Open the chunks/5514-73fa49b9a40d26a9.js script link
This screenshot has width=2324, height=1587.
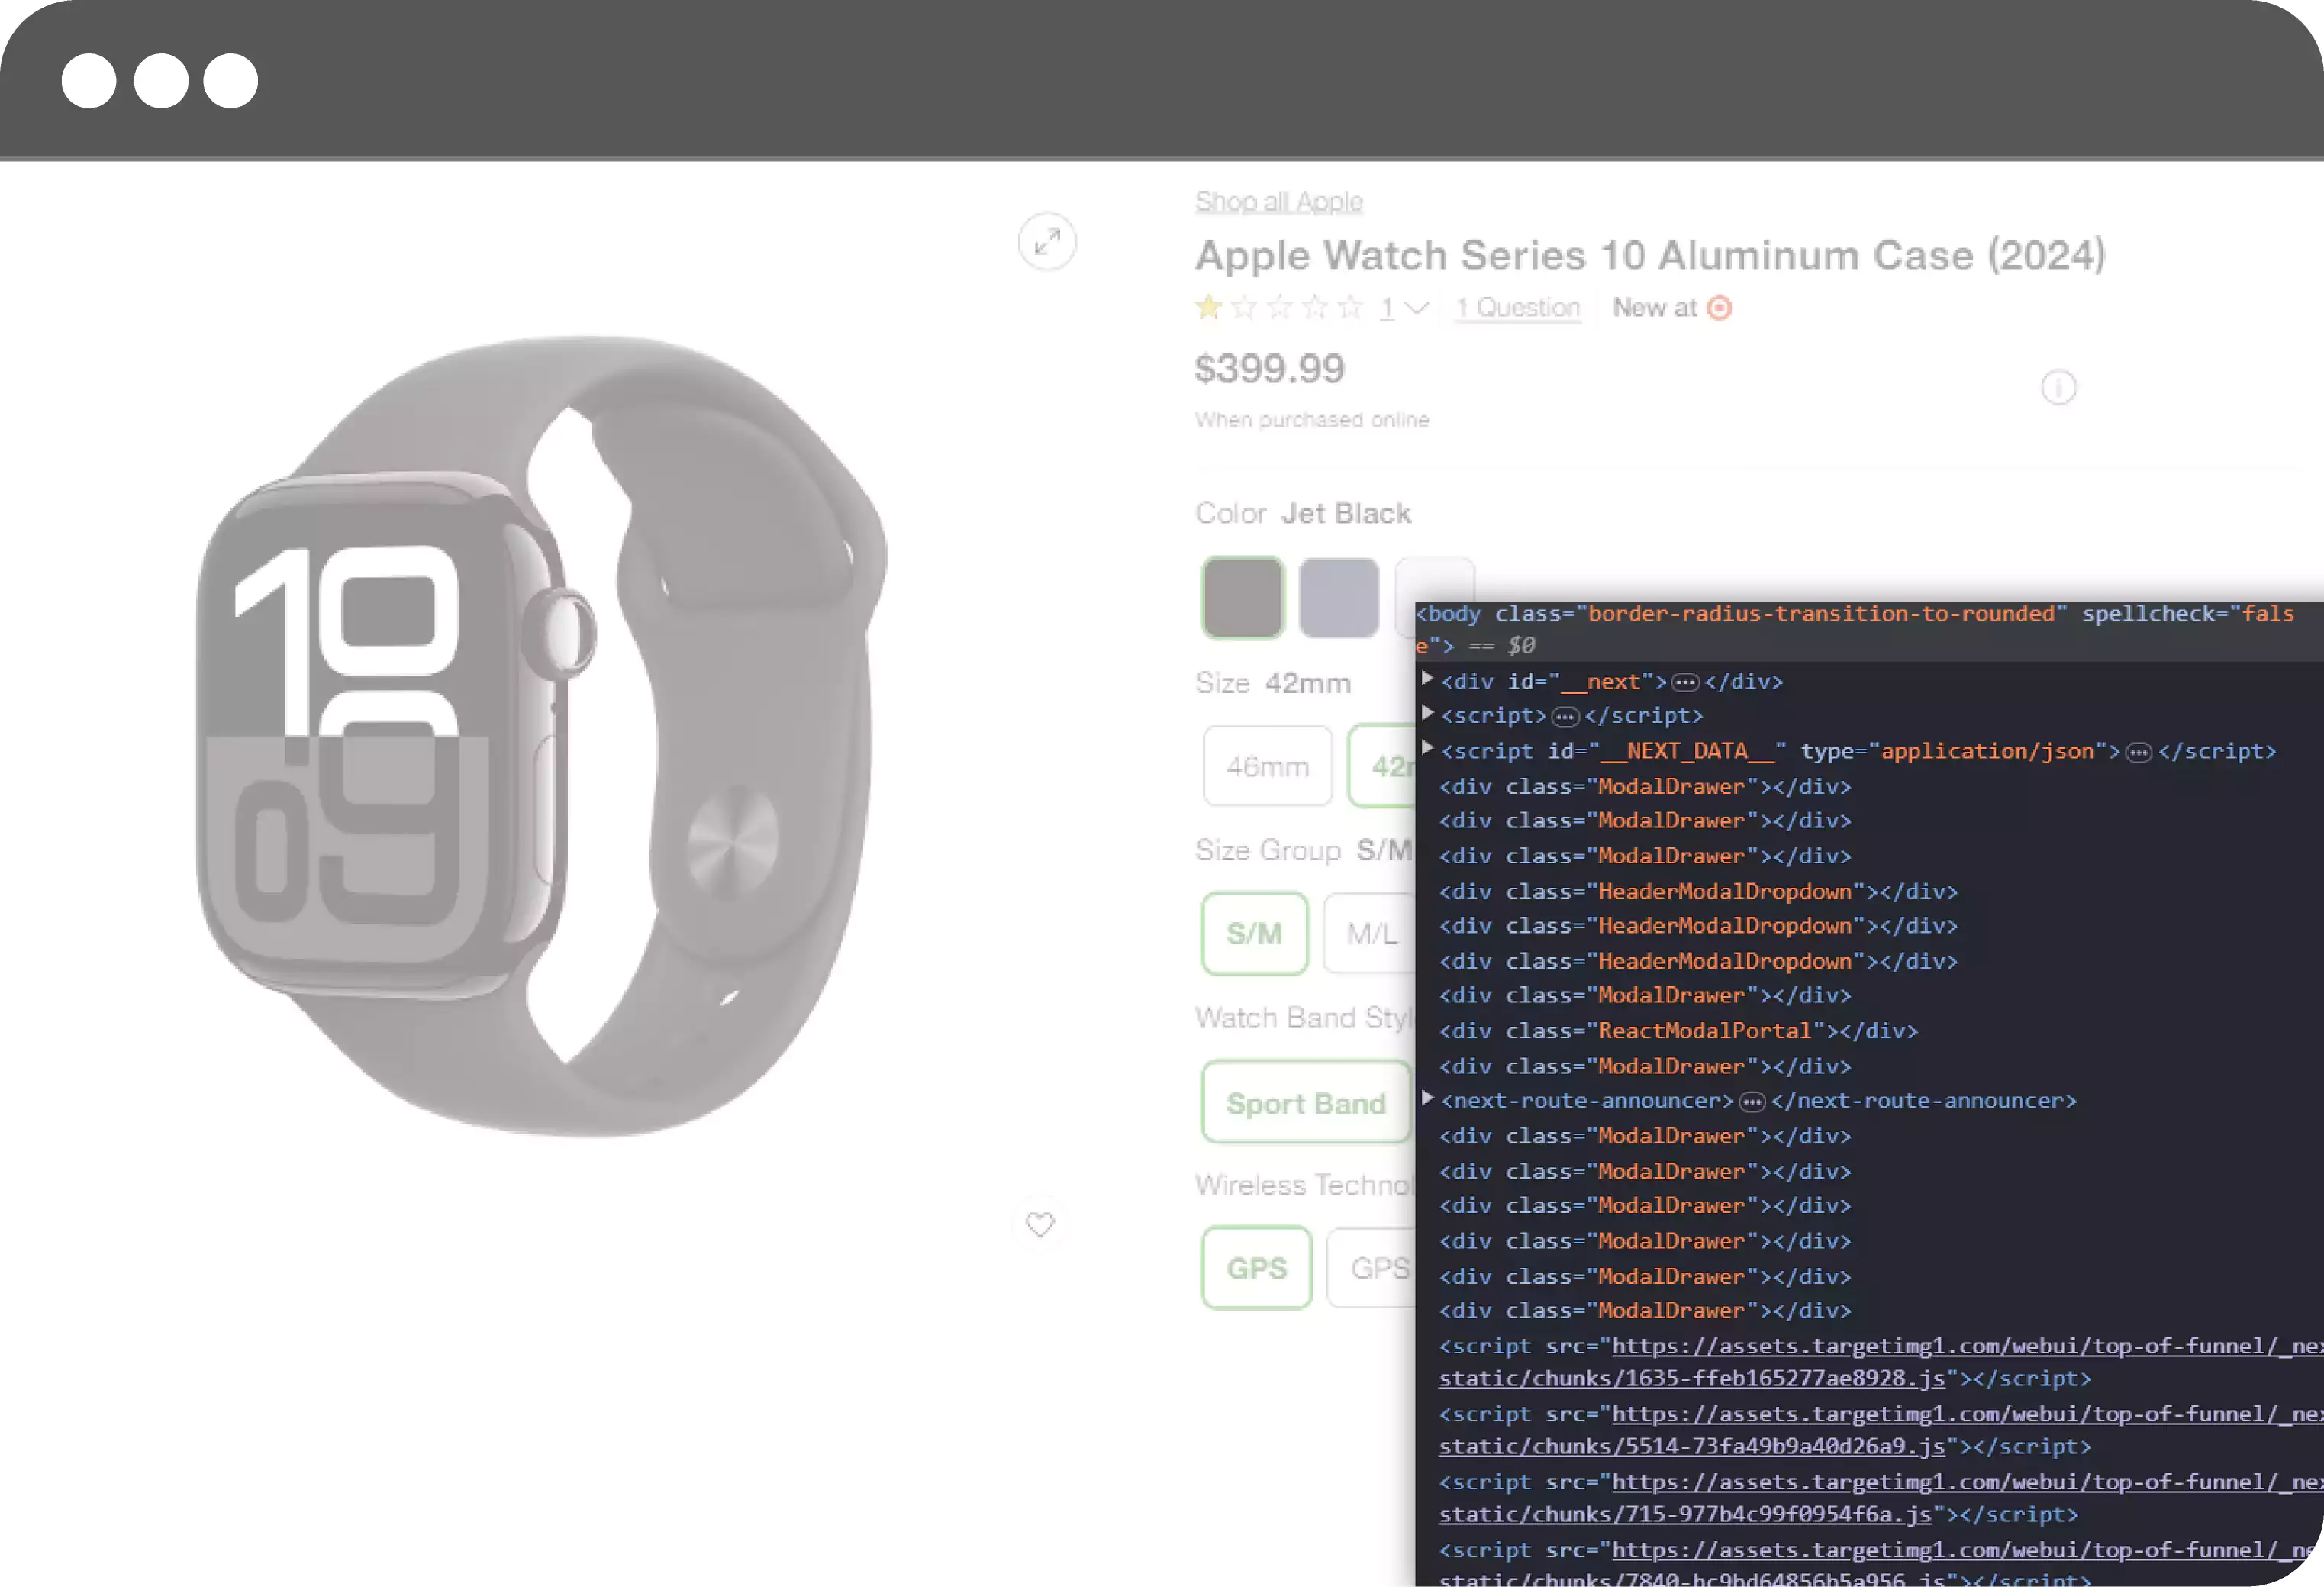(1692, 1446)
